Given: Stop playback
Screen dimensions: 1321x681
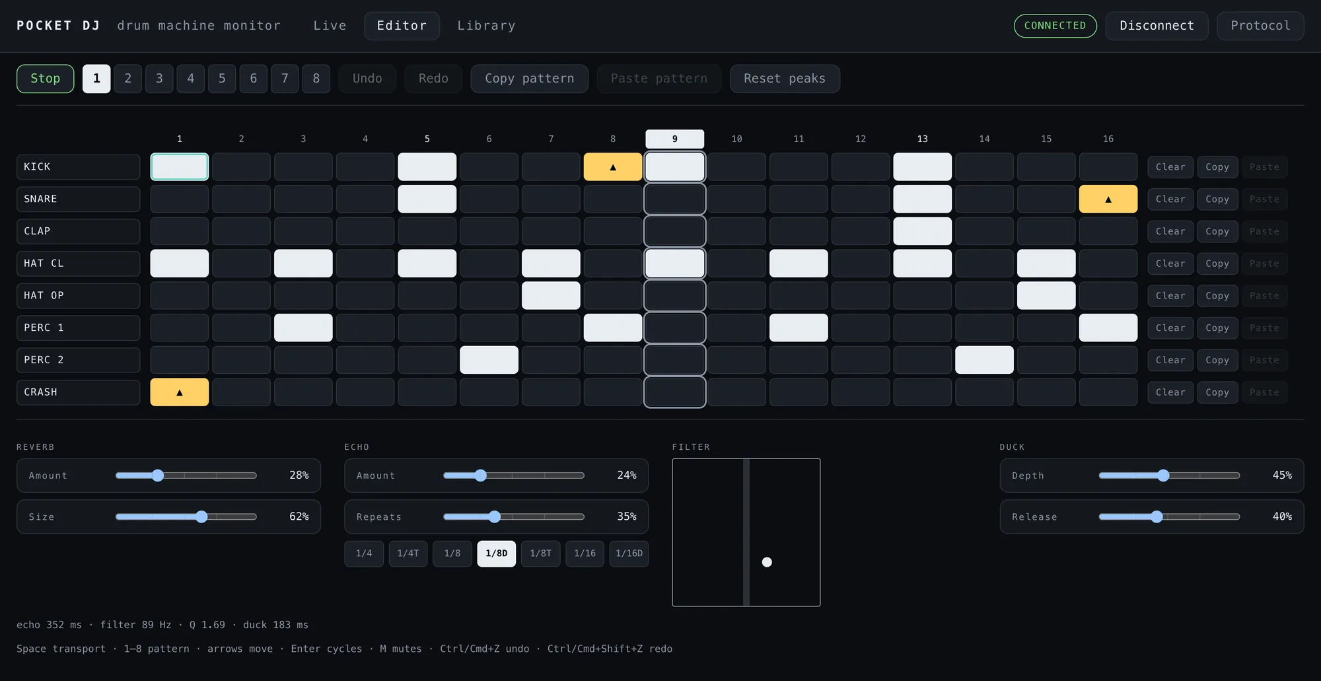Looking at the screenshot, I should [45, 79].
